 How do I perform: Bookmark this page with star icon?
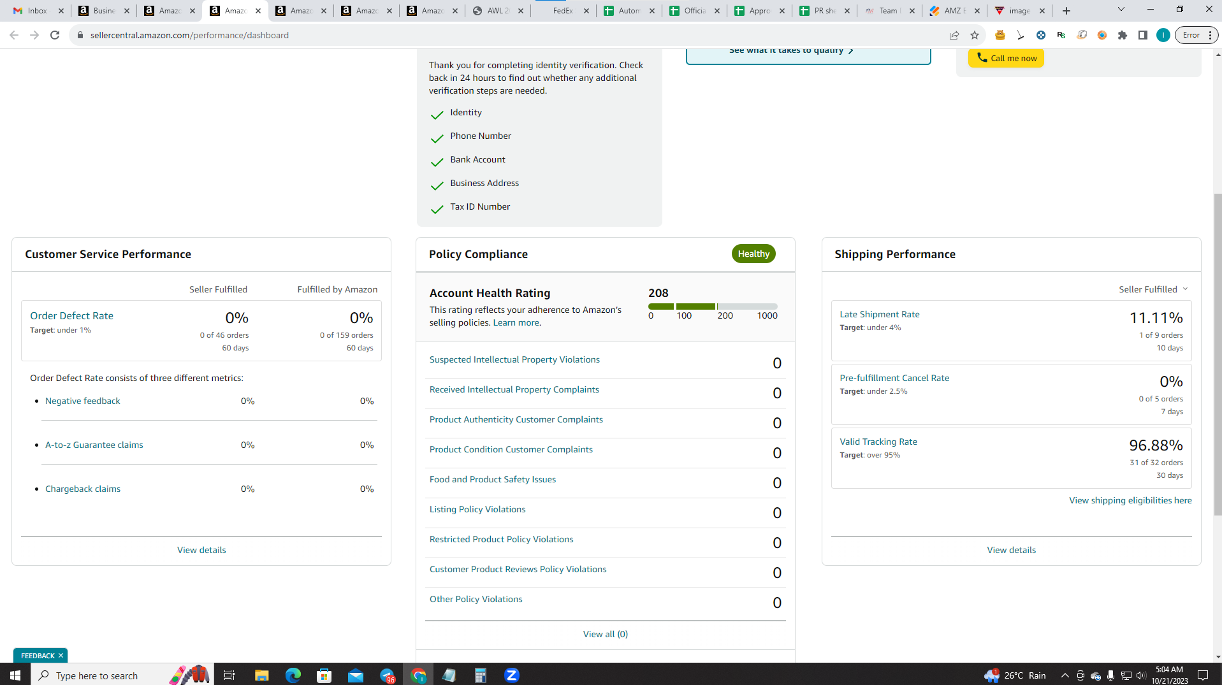coord(975,35)
